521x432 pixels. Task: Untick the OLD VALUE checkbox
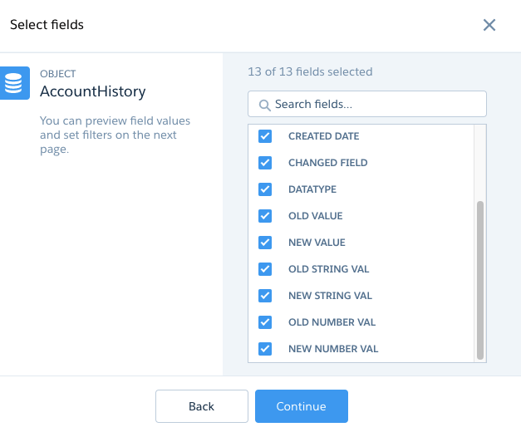pos(265,216)
